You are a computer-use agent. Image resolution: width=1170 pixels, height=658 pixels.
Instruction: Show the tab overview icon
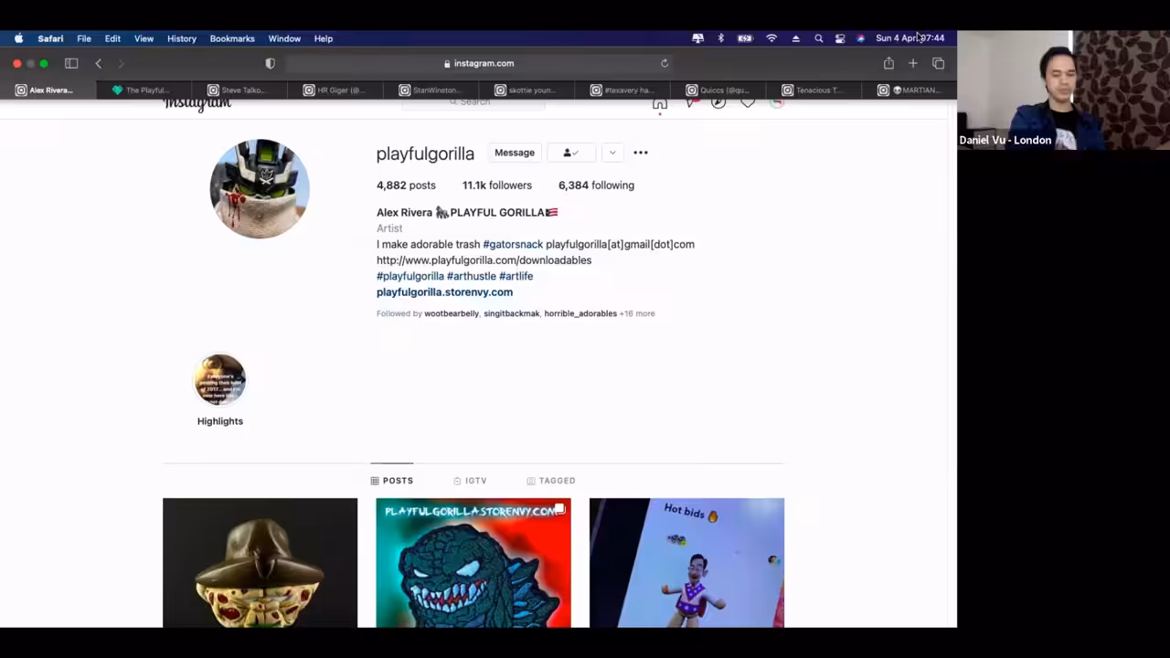coord(938,63)
